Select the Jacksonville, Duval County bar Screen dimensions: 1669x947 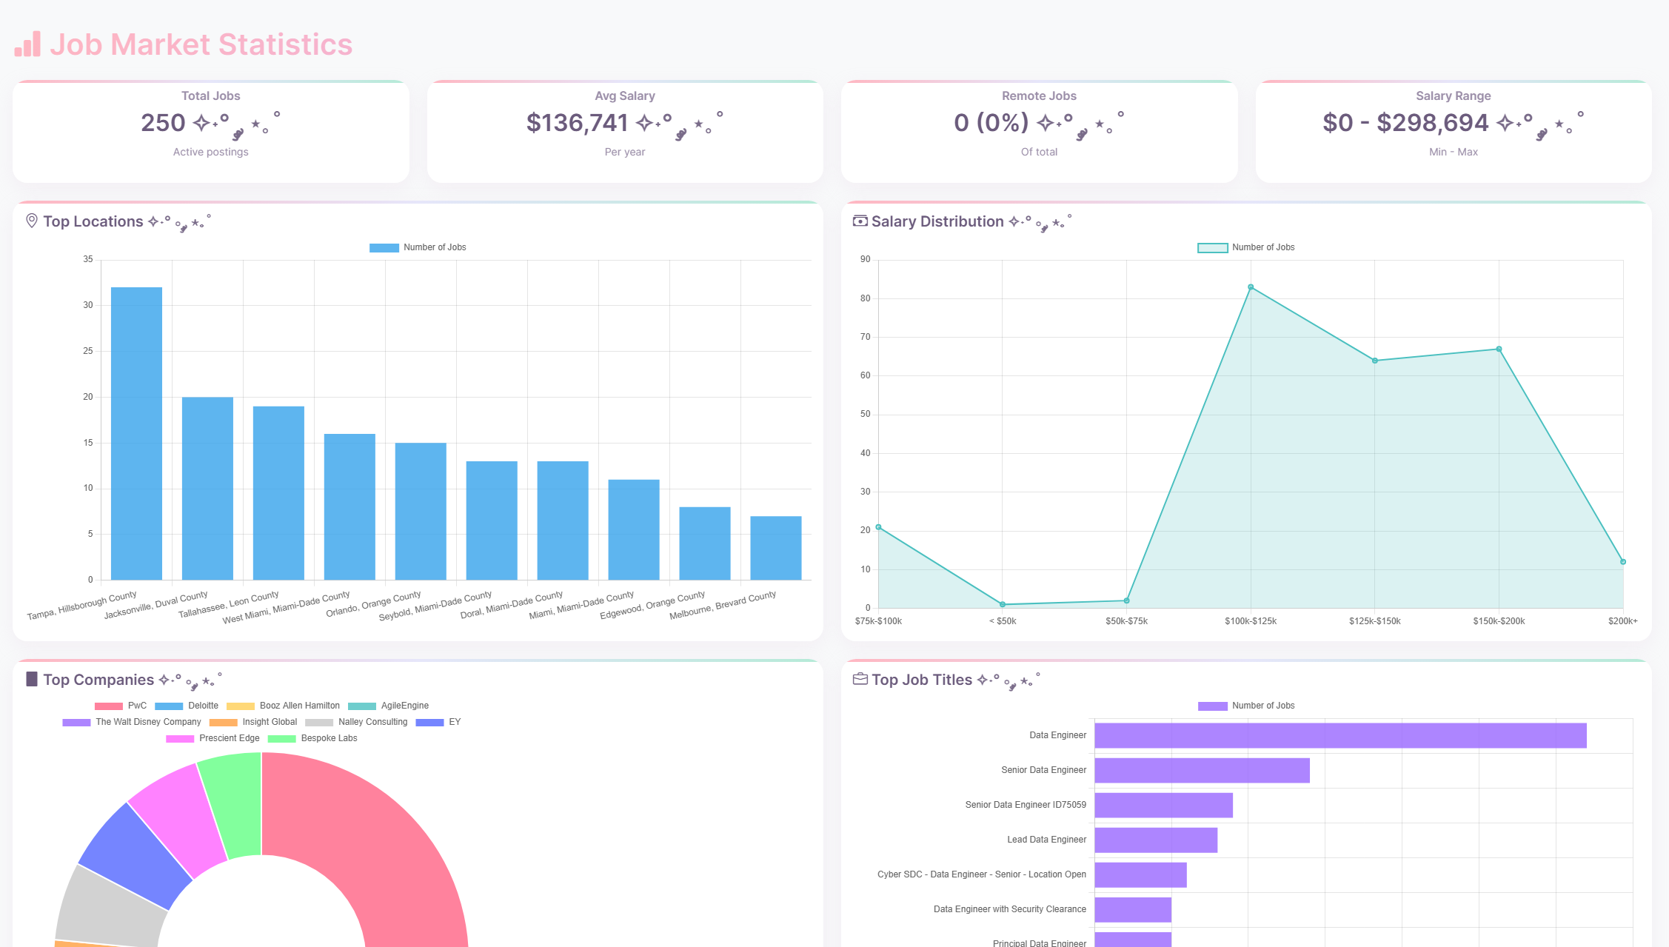click(207, 489)
